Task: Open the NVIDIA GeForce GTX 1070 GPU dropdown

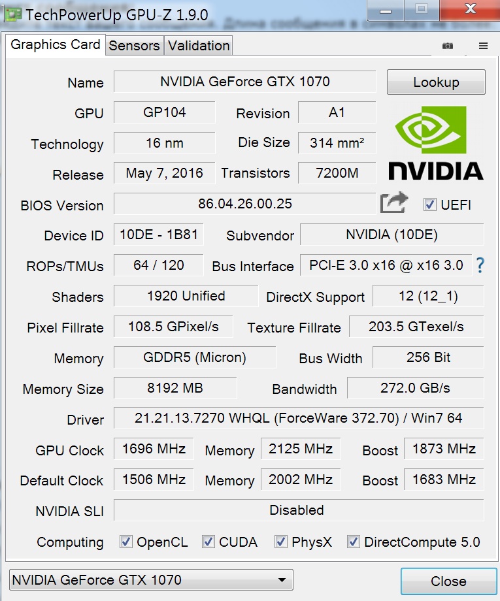Action: click(152, 579)
